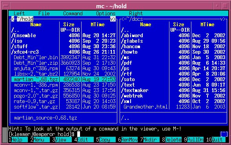The image size is (231, 145).
Task: Sort left panel by MTime header
Action: (x=98, y=24)
